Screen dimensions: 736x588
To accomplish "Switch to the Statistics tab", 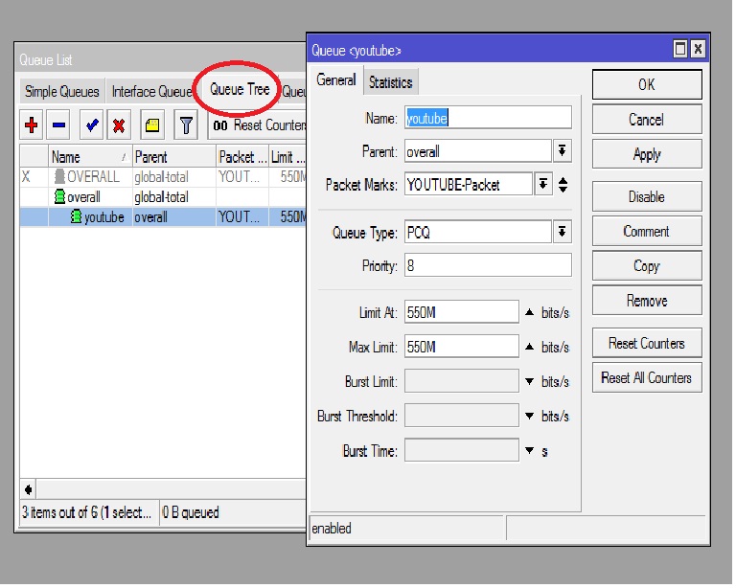I will click(x=391, y=82).
